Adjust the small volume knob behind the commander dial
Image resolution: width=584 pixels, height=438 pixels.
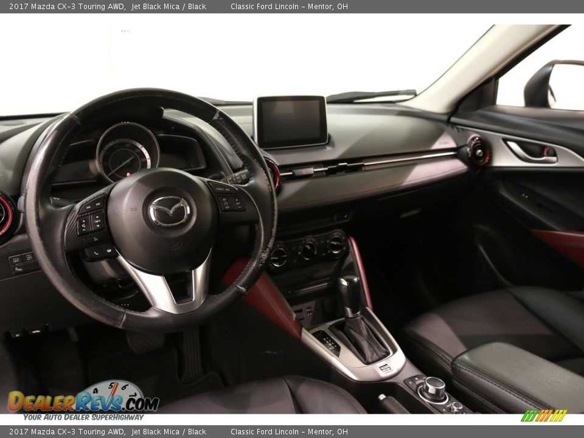coord(456,407)
